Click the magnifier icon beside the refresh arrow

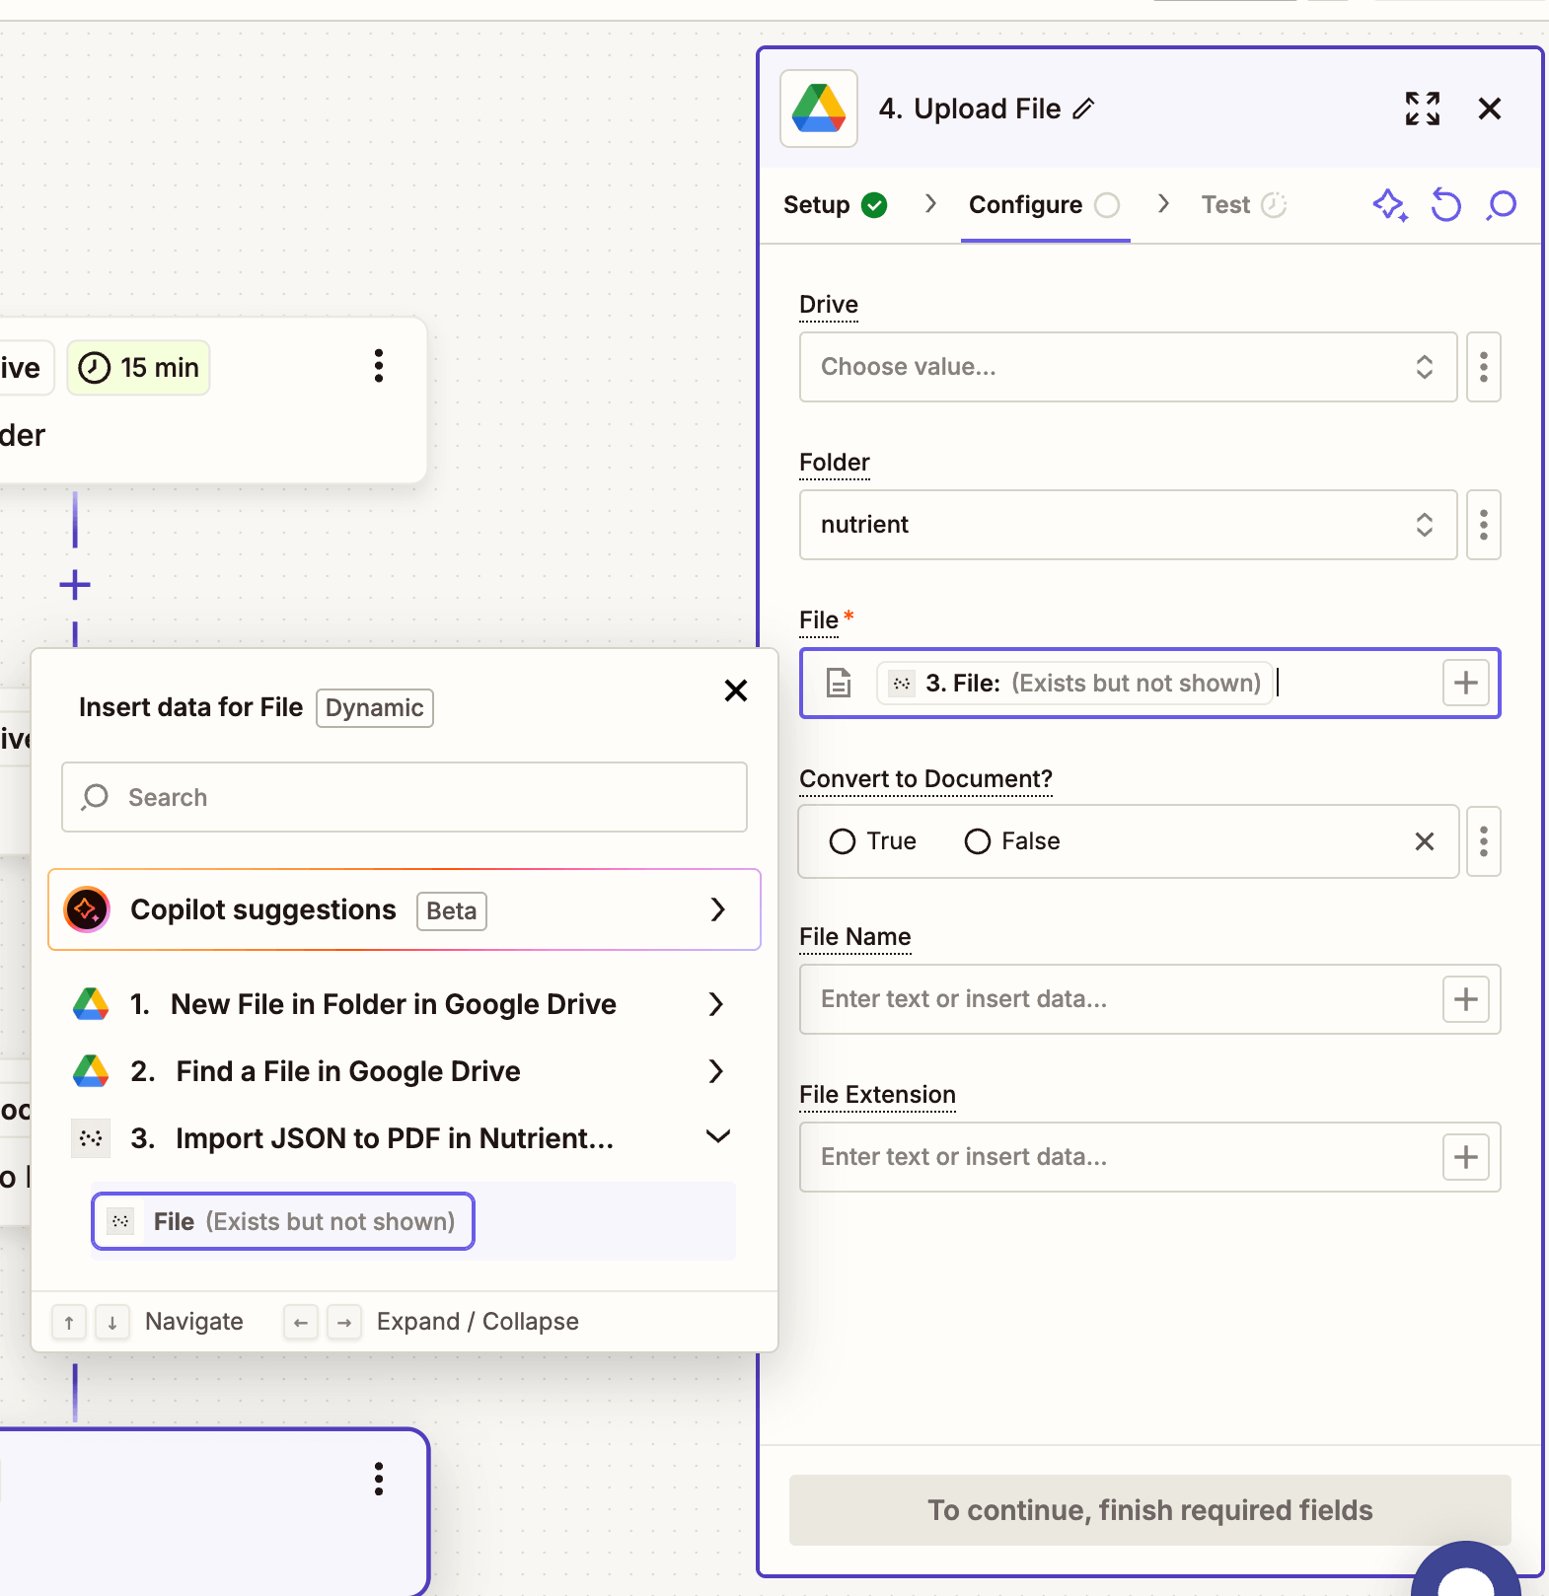1501,205
